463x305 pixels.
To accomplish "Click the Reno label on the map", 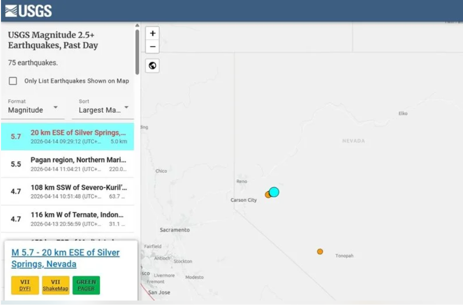I will click(x=242, y=181).
